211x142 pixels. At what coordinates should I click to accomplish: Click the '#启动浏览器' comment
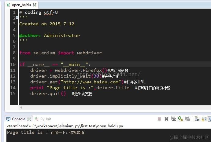click(118, 71)
